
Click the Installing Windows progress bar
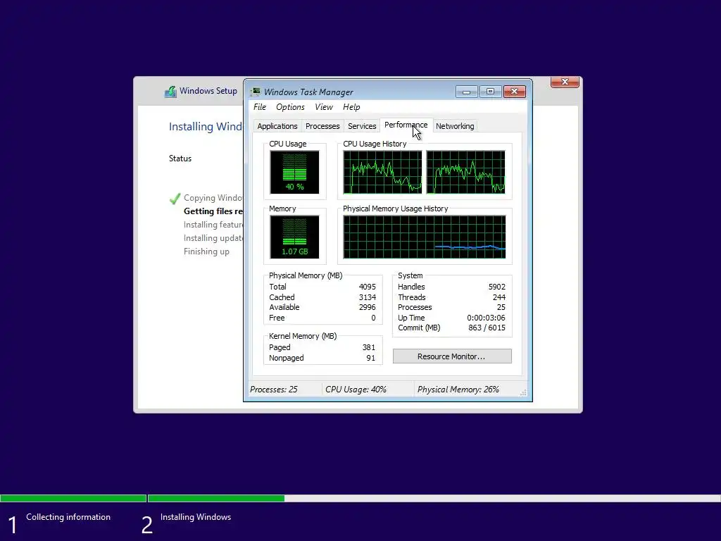pos(434,498)
